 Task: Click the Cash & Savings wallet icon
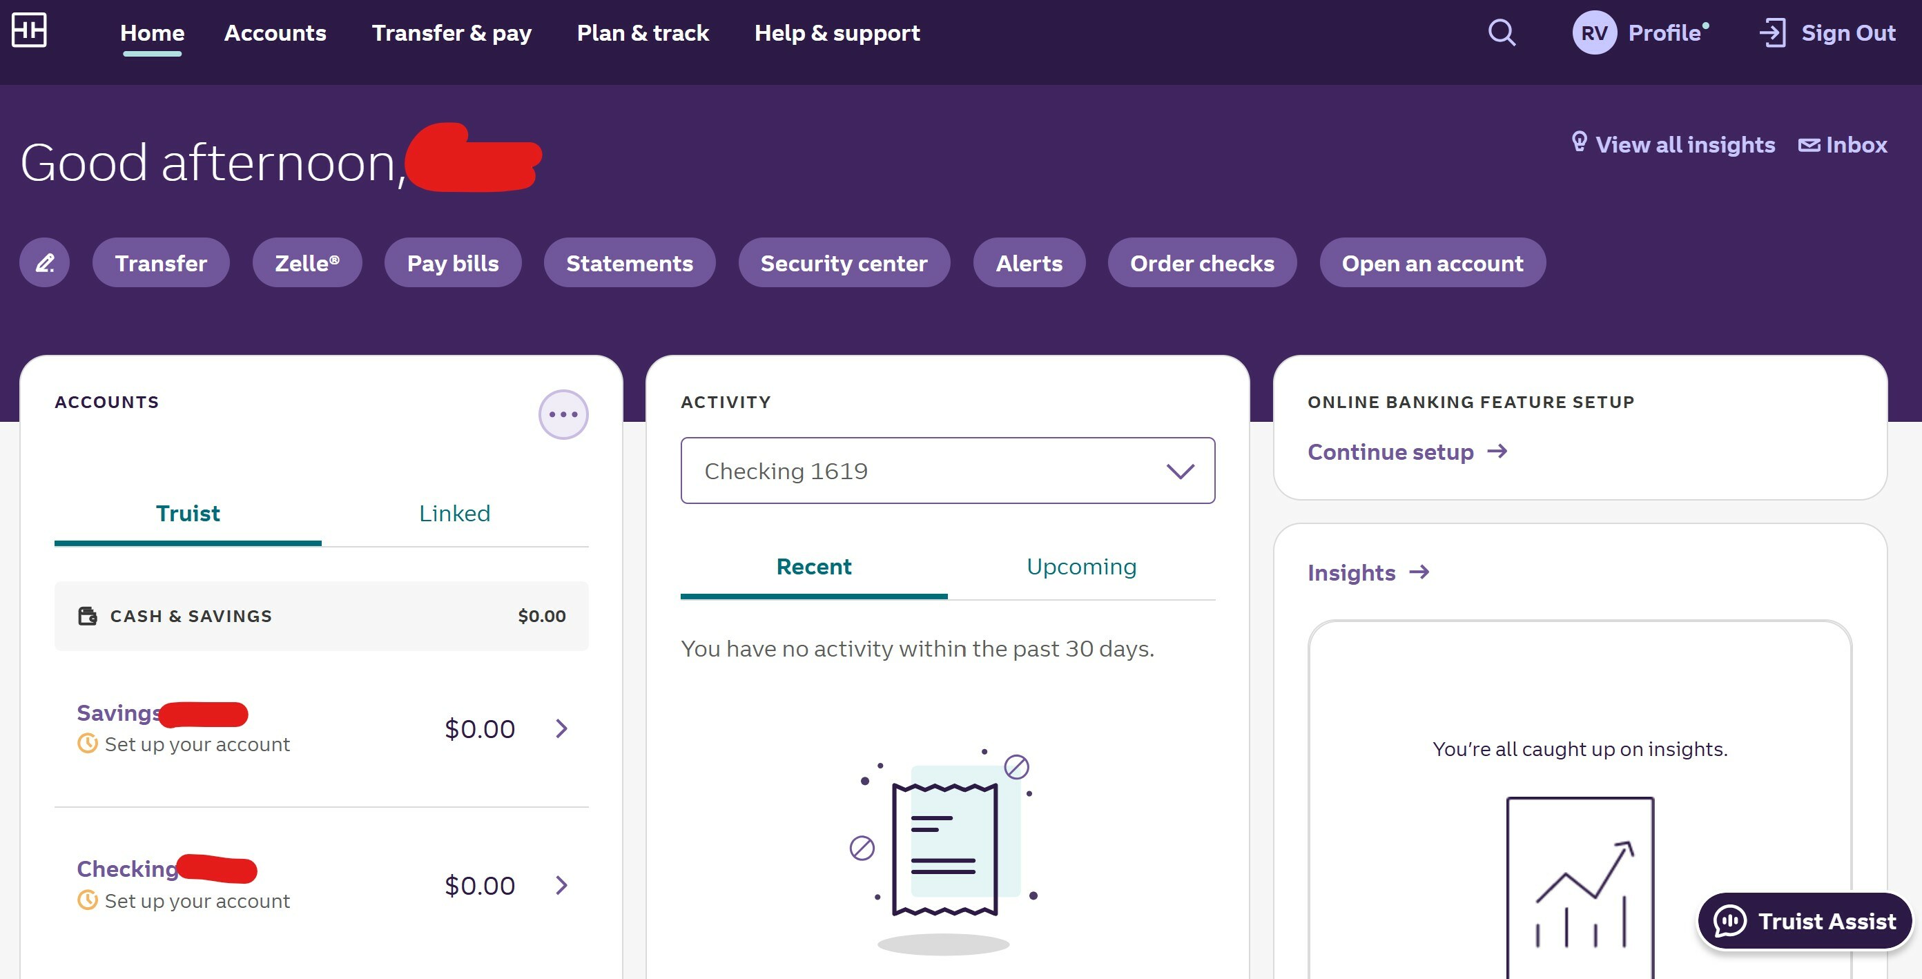click(x=87, y=616)
